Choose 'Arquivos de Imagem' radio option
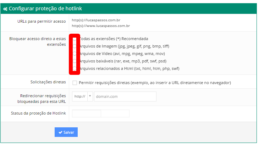The width and height of the screenshot is (259, 144). [75, 46]
